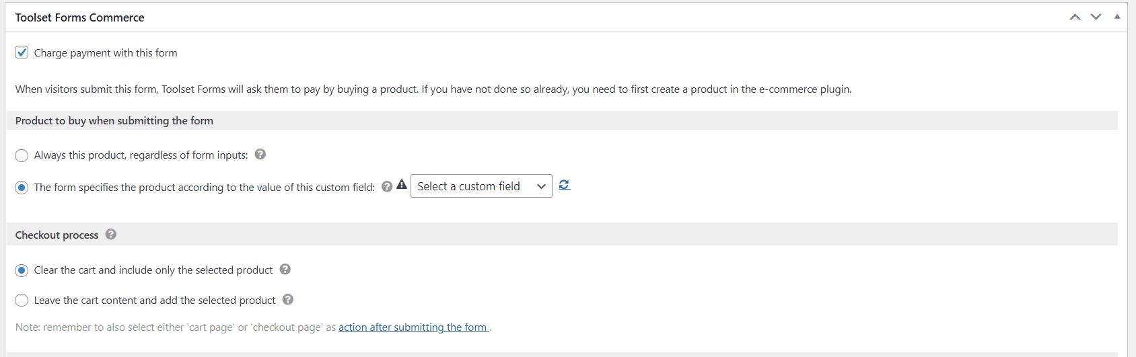The image size is (1136, 357).
Task: Open the Select a custom field dropdown
Action: (x=481, y=186)
